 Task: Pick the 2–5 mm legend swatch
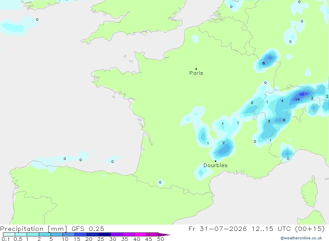pyautogui.click(x=45, y=234)
